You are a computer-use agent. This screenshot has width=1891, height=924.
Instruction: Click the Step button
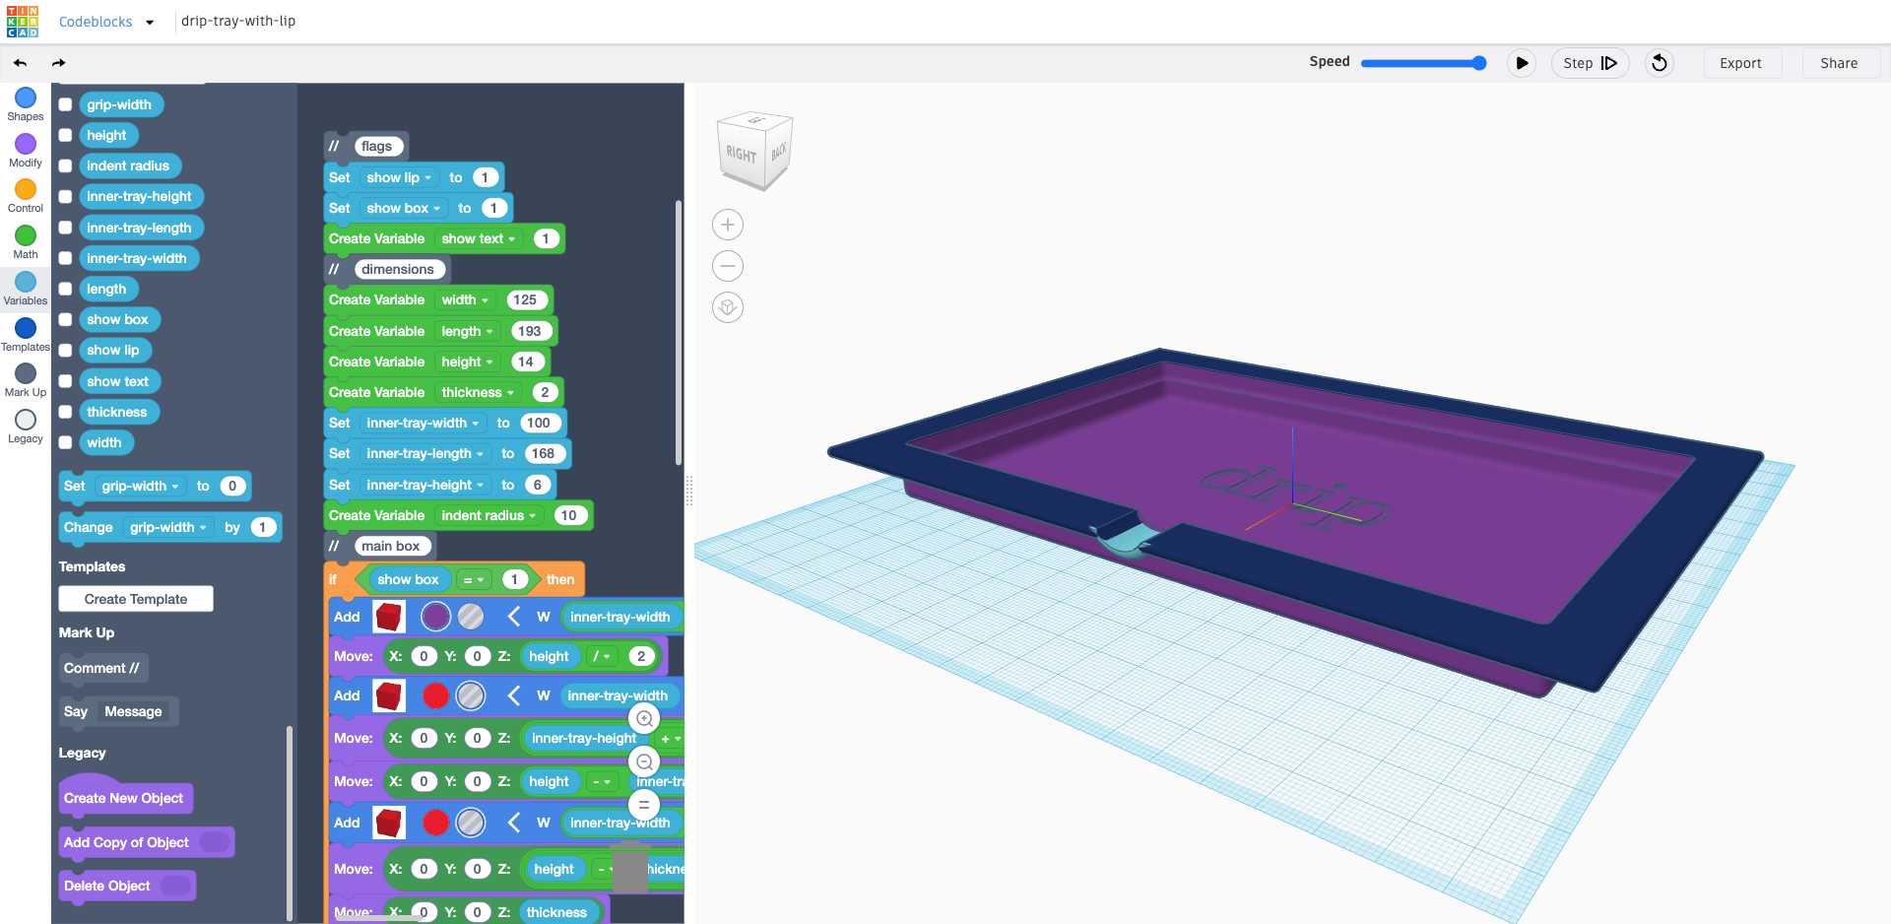[x=1590, y=63]
